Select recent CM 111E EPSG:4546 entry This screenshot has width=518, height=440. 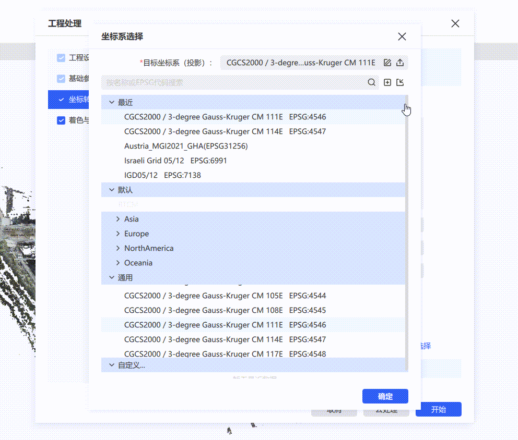tap(253, 117)
